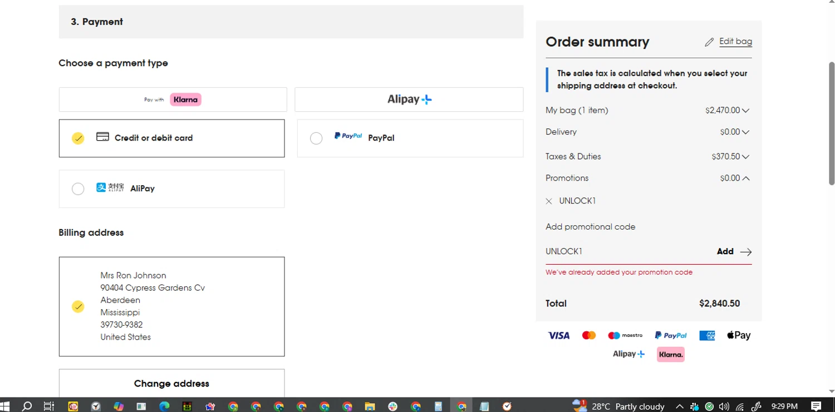Open the volume control in tray

coord(724,406)
